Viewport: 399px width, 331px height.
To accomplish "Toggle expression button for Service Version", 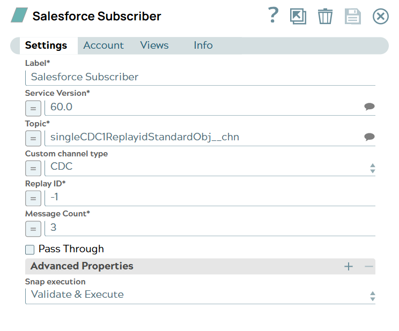I will (33, 108).
